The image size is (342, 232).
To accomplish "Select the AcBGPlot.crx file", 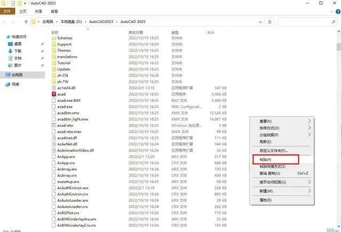I will pos(68,213).
